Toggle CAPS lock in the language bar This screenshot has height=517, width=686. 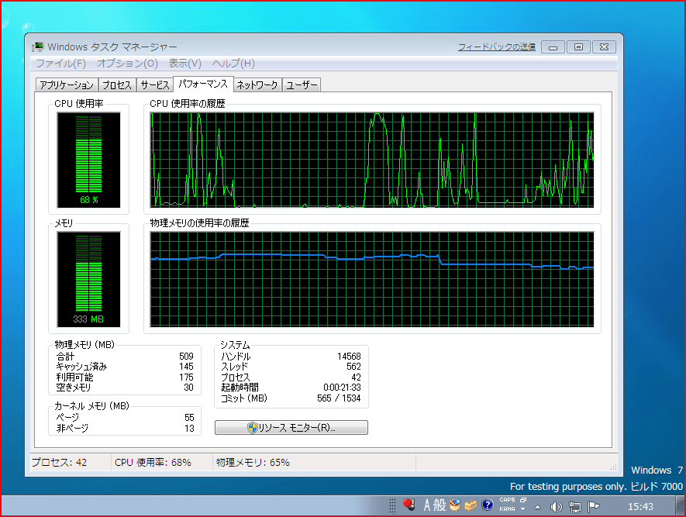(507, 500)
